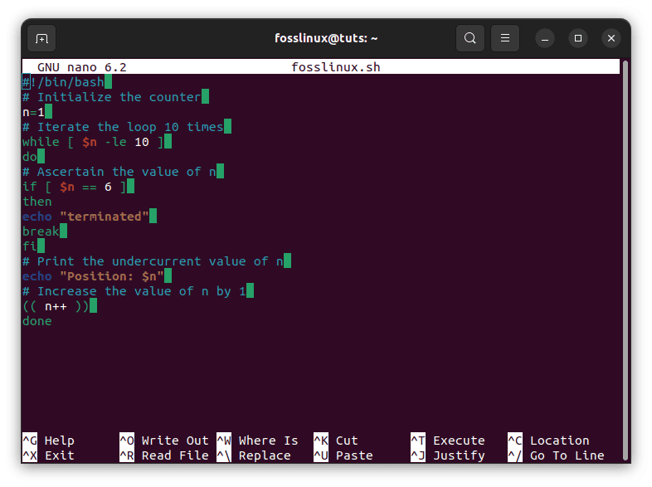Click the new tab icon in titlebar

click(x=41, y=38)
